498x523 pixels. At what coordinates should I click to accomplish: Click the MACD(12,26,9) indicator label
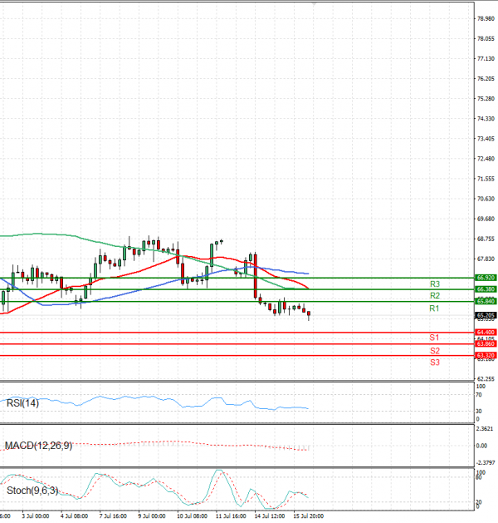[x=39, y=446]
